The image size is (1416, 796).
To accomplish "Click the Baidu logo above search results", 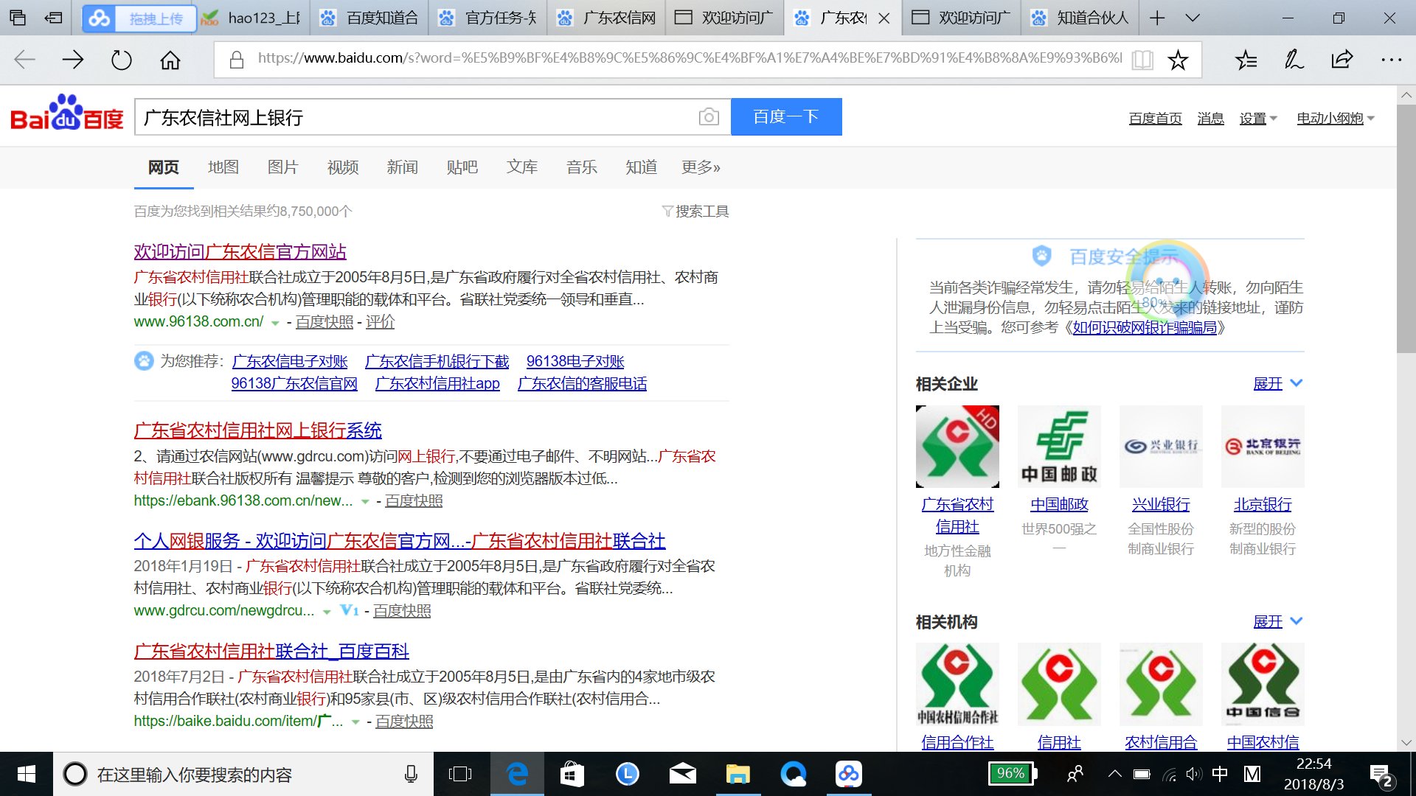I will click(x=65, y=116).
